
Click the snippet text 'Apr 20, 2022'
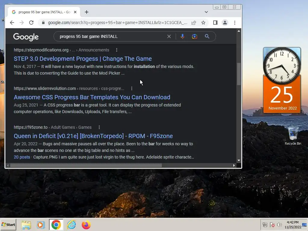click(x=26, y=144)
